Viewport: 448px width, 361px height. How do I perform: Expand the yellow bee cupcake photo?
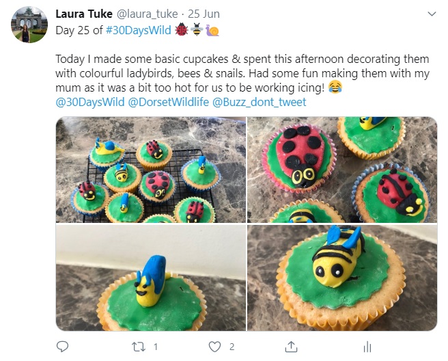341,278
